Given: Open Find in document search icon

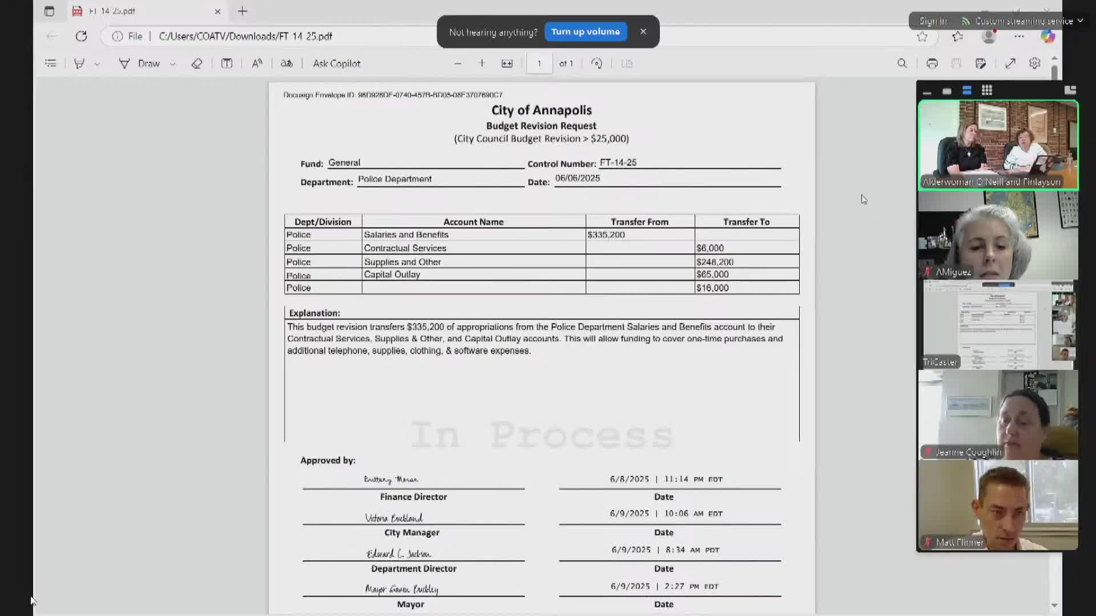Looking at the screenshot, I should 902,63.
